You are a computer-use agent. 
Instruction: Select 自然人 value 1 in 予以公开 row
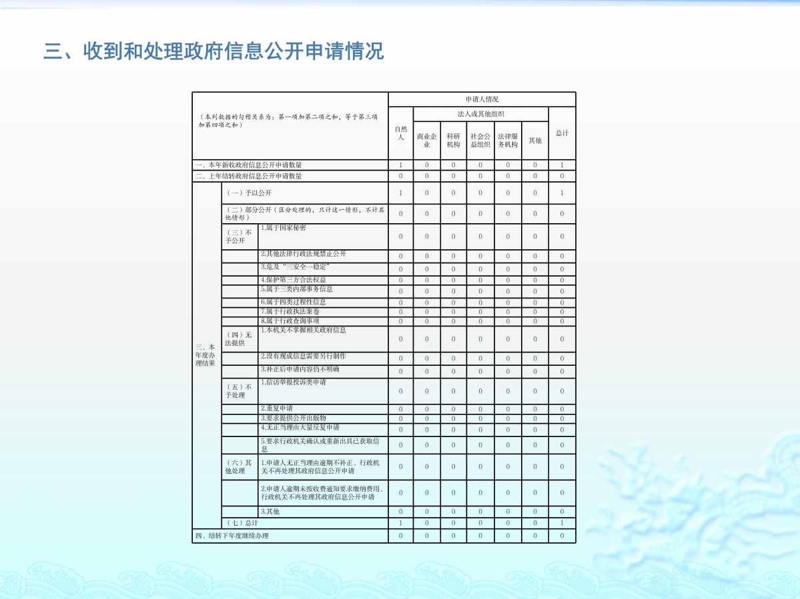pyautogui.click(x=400, y=193)
